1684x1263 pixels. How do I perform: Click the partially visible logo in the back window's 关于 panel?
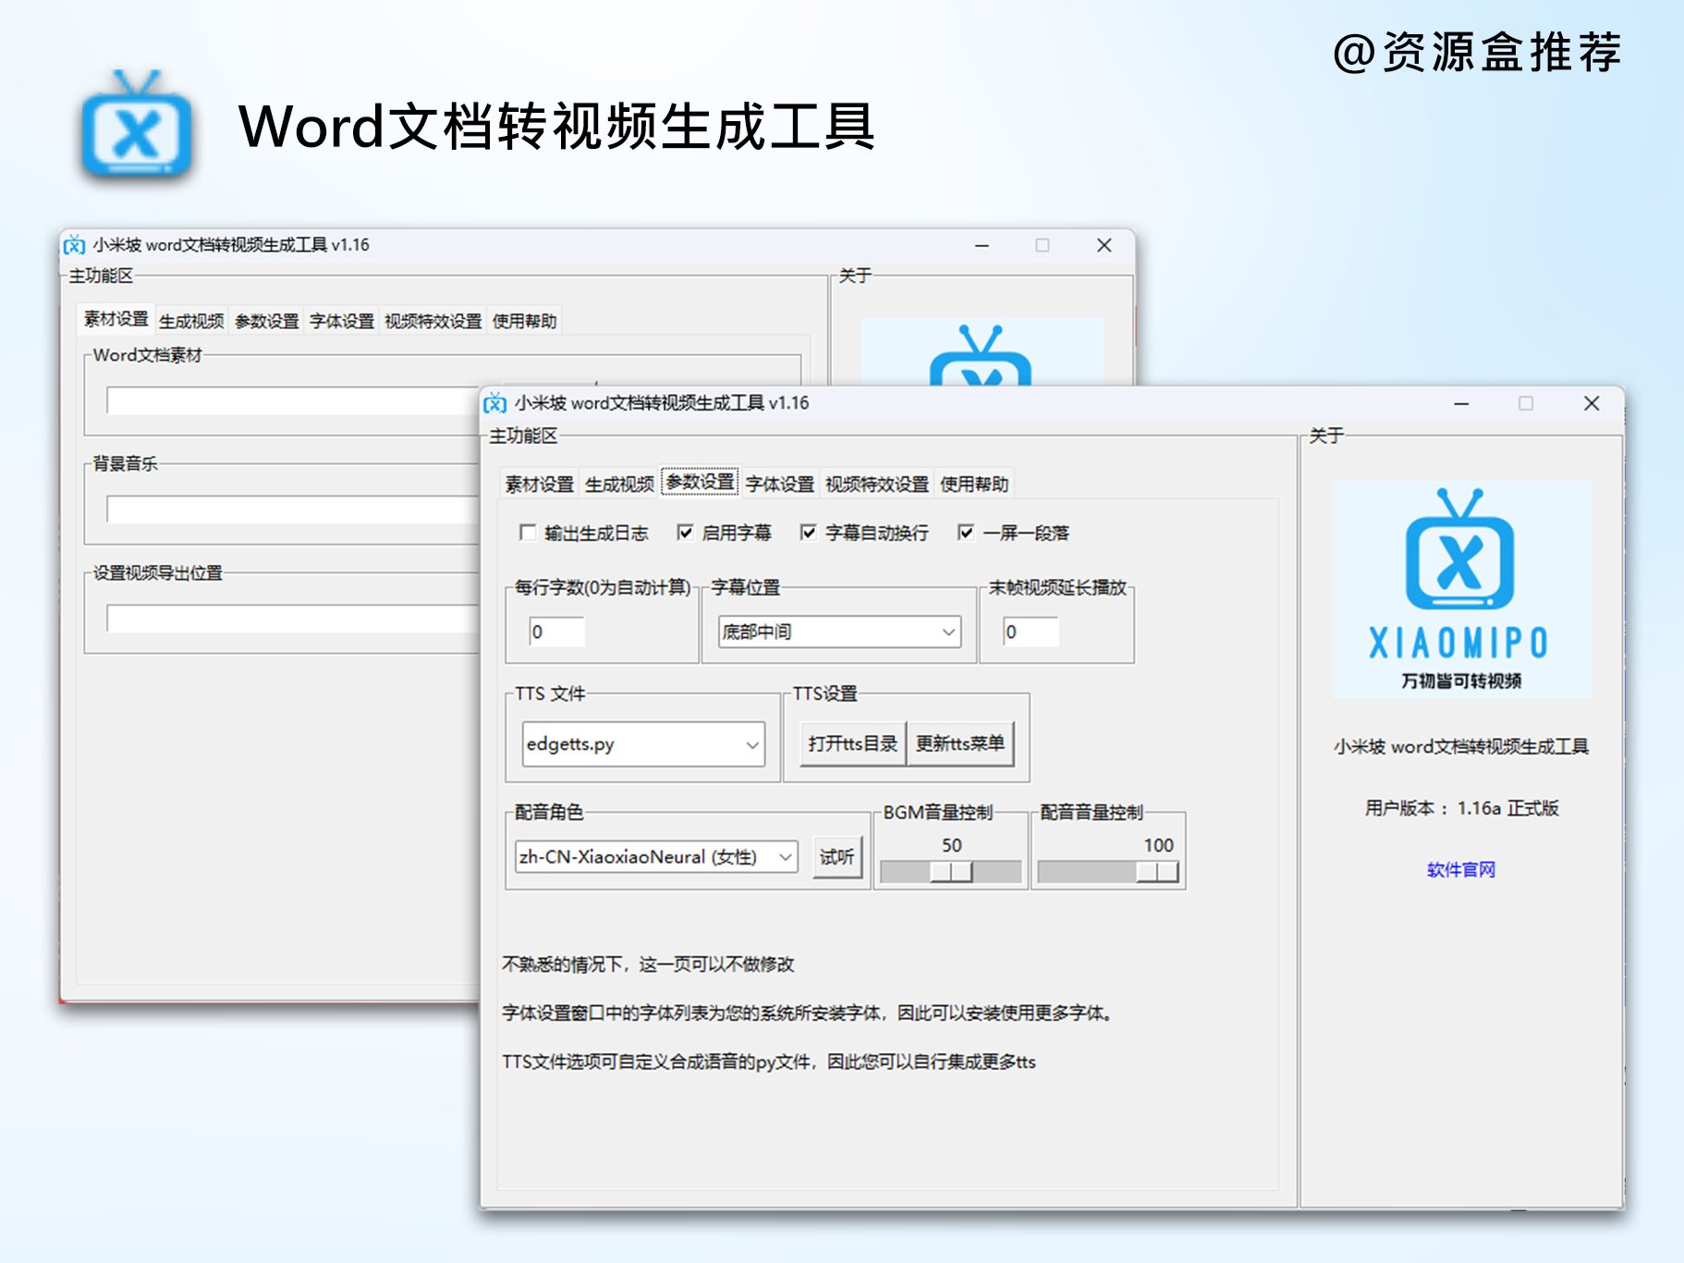click(x=982, y=352)
